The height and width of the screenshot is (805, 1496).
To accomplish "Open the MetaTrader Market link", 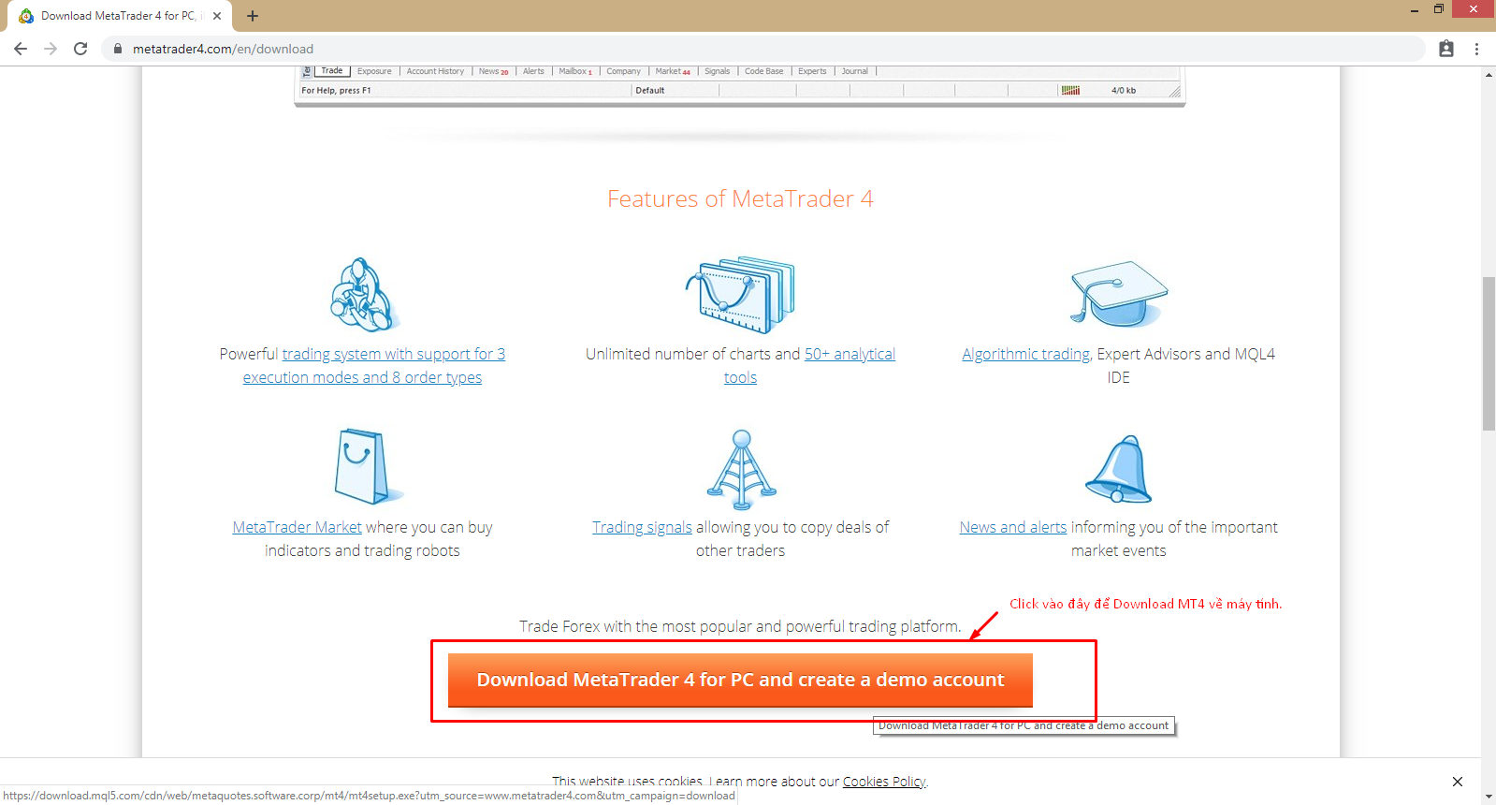I will [x=297, y=528].
